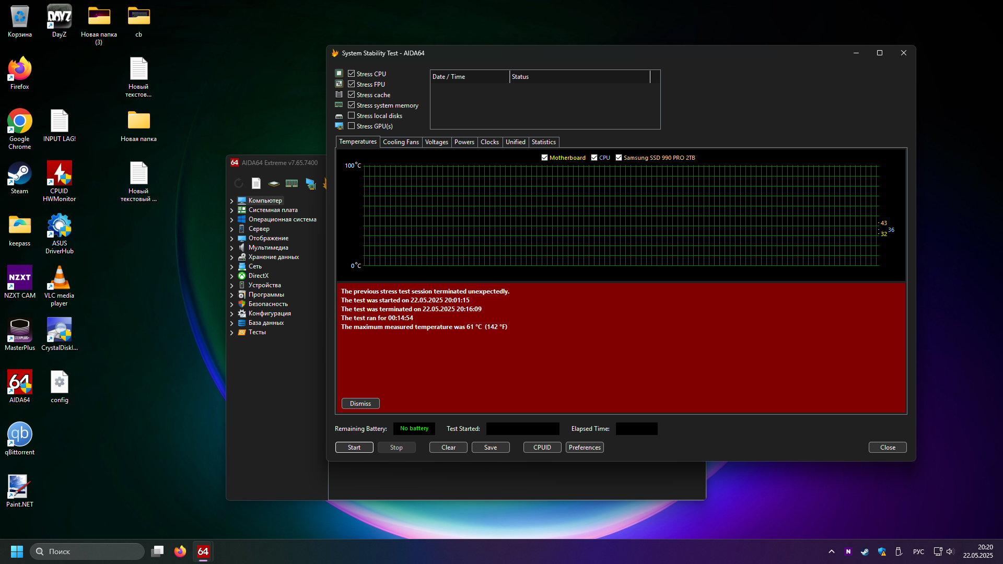Click the Clear button

click(448, 448)
